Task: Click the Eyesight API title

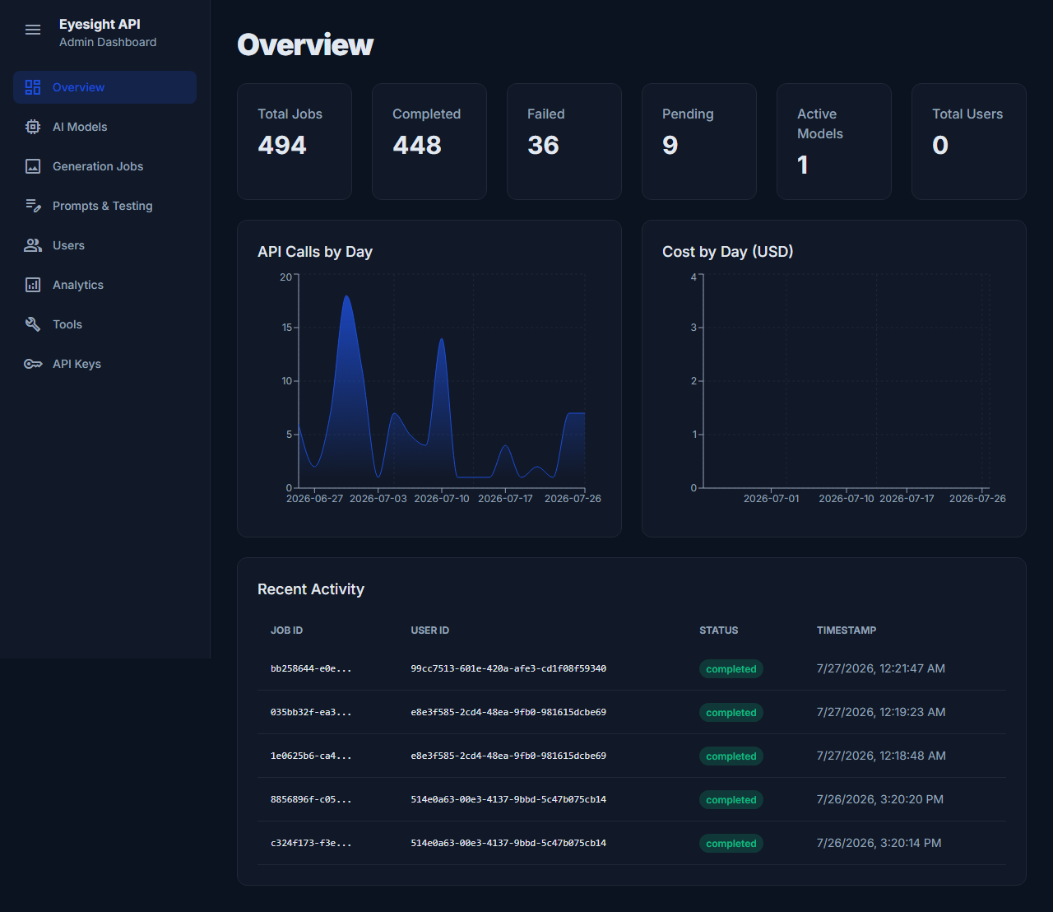Action: [x=100, y=25]
